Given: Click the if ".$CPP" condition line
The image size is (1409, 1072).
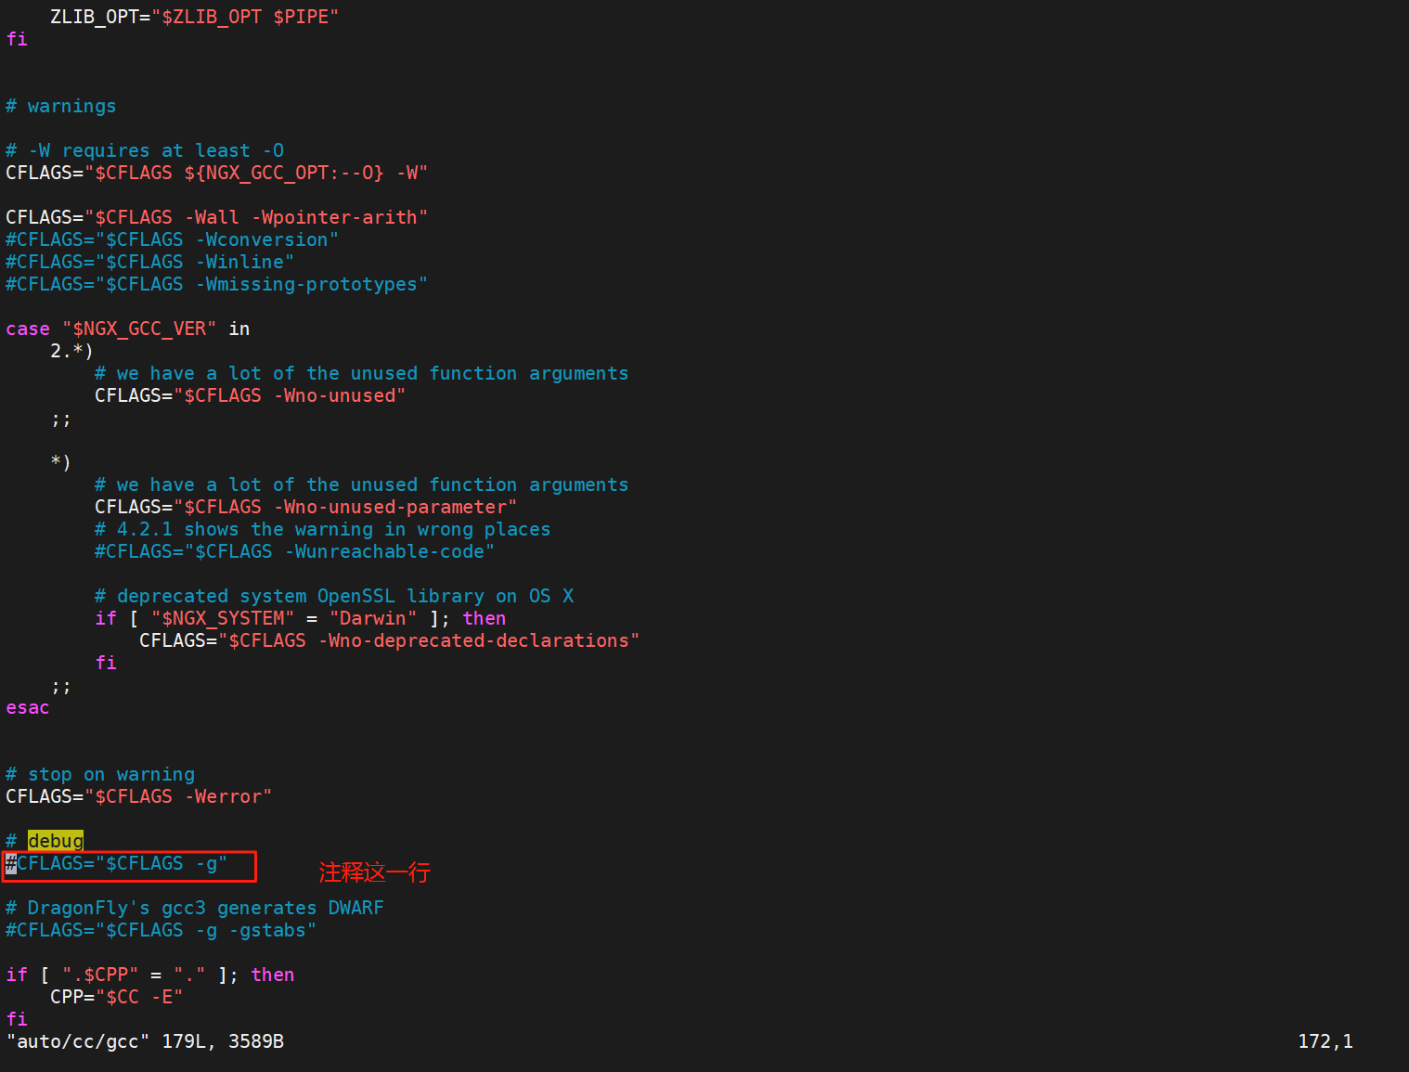Looking at the screenshot, I should [150, 975].
